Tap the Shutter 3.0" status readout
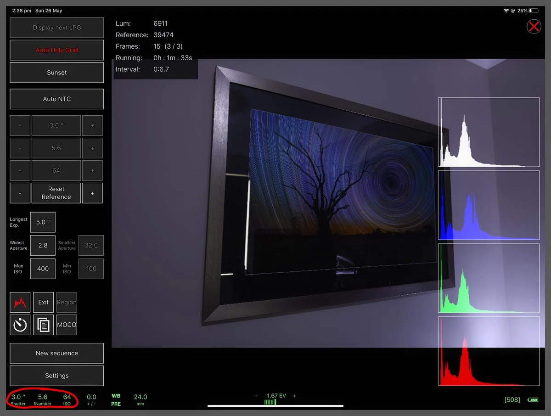 [18, 399]
